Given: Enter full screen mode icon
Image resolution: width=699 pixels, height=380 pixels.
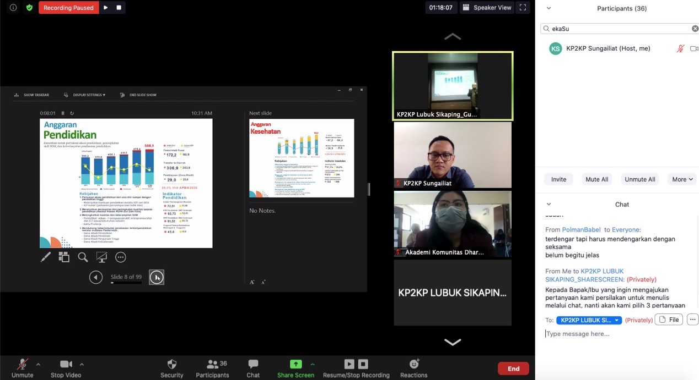Looking at the screenshot, I should [523, 8].
